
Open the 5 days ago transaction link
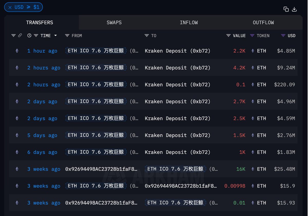click(42, 135)
